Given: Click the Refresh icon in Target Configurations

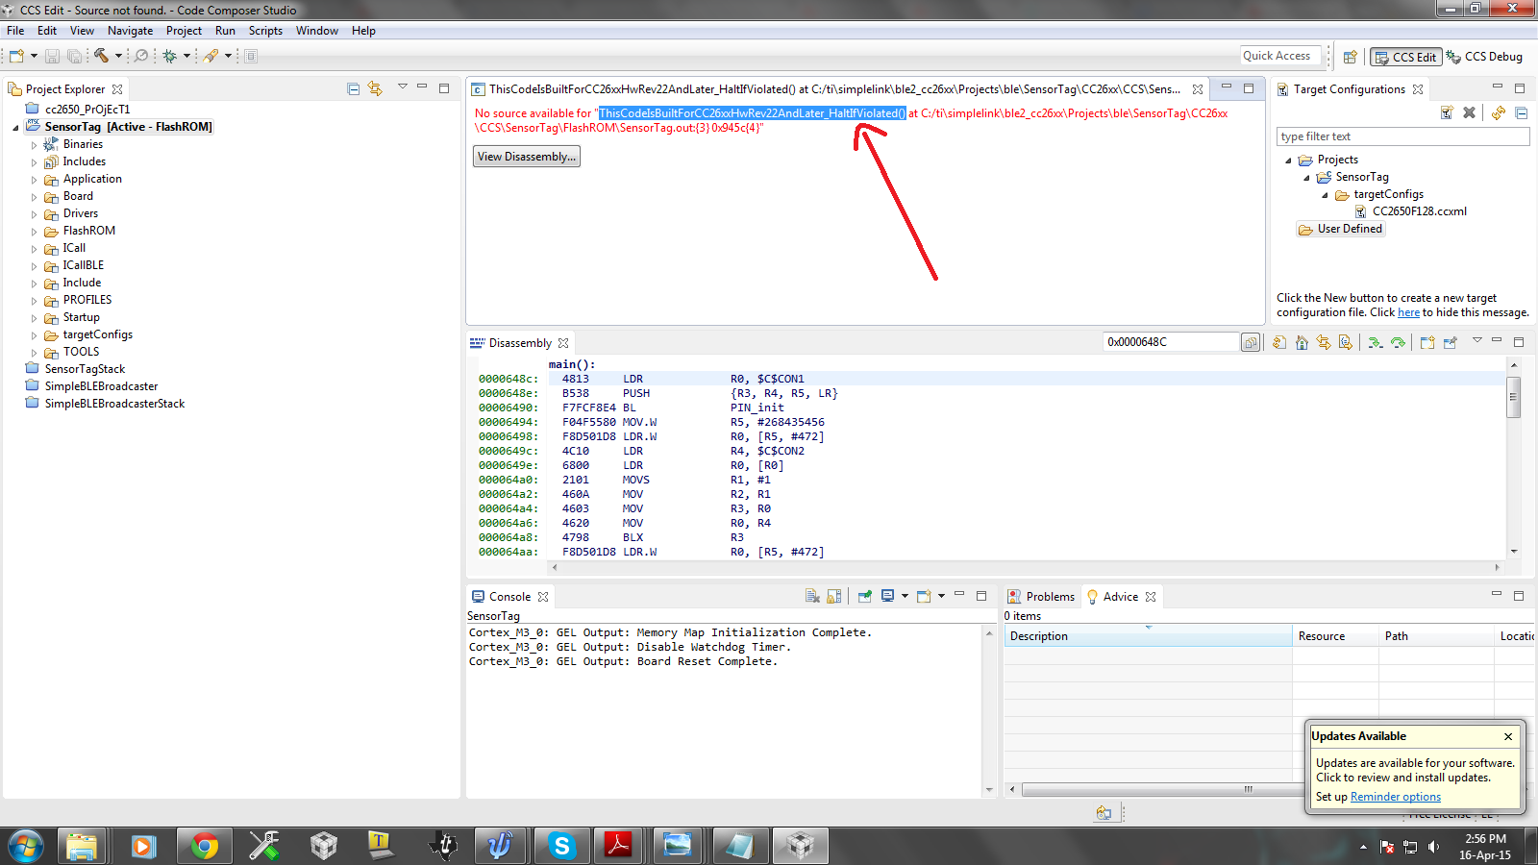Looking at the screenshot, I should click(x=1498, y=112).
